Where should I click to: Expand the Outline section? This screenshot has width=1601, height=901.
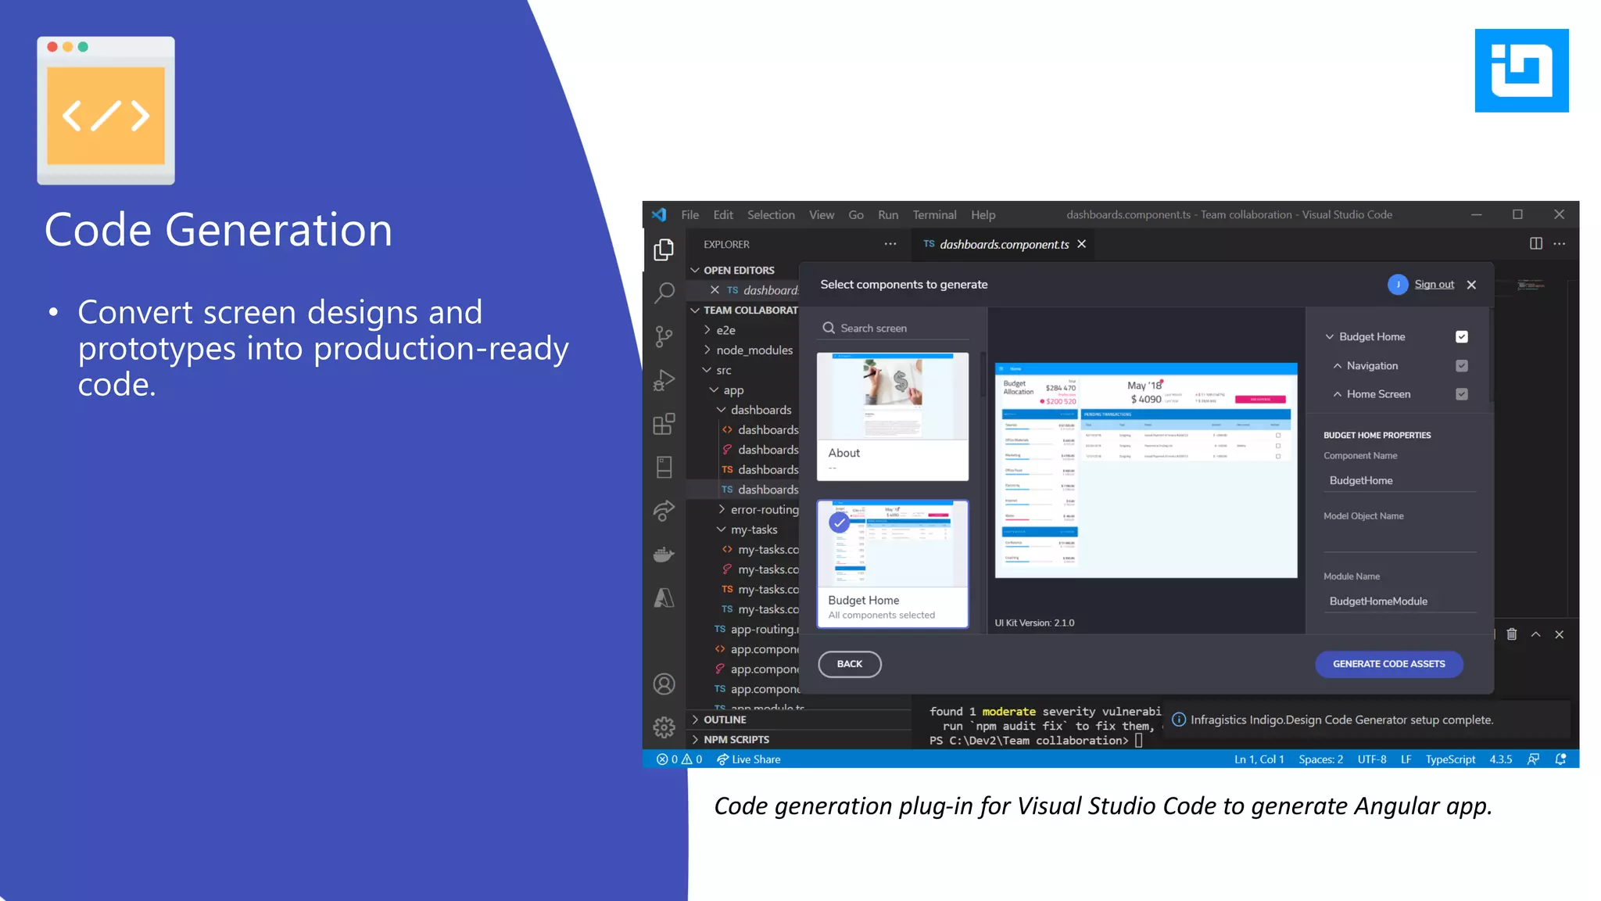[x=694, y=720]
